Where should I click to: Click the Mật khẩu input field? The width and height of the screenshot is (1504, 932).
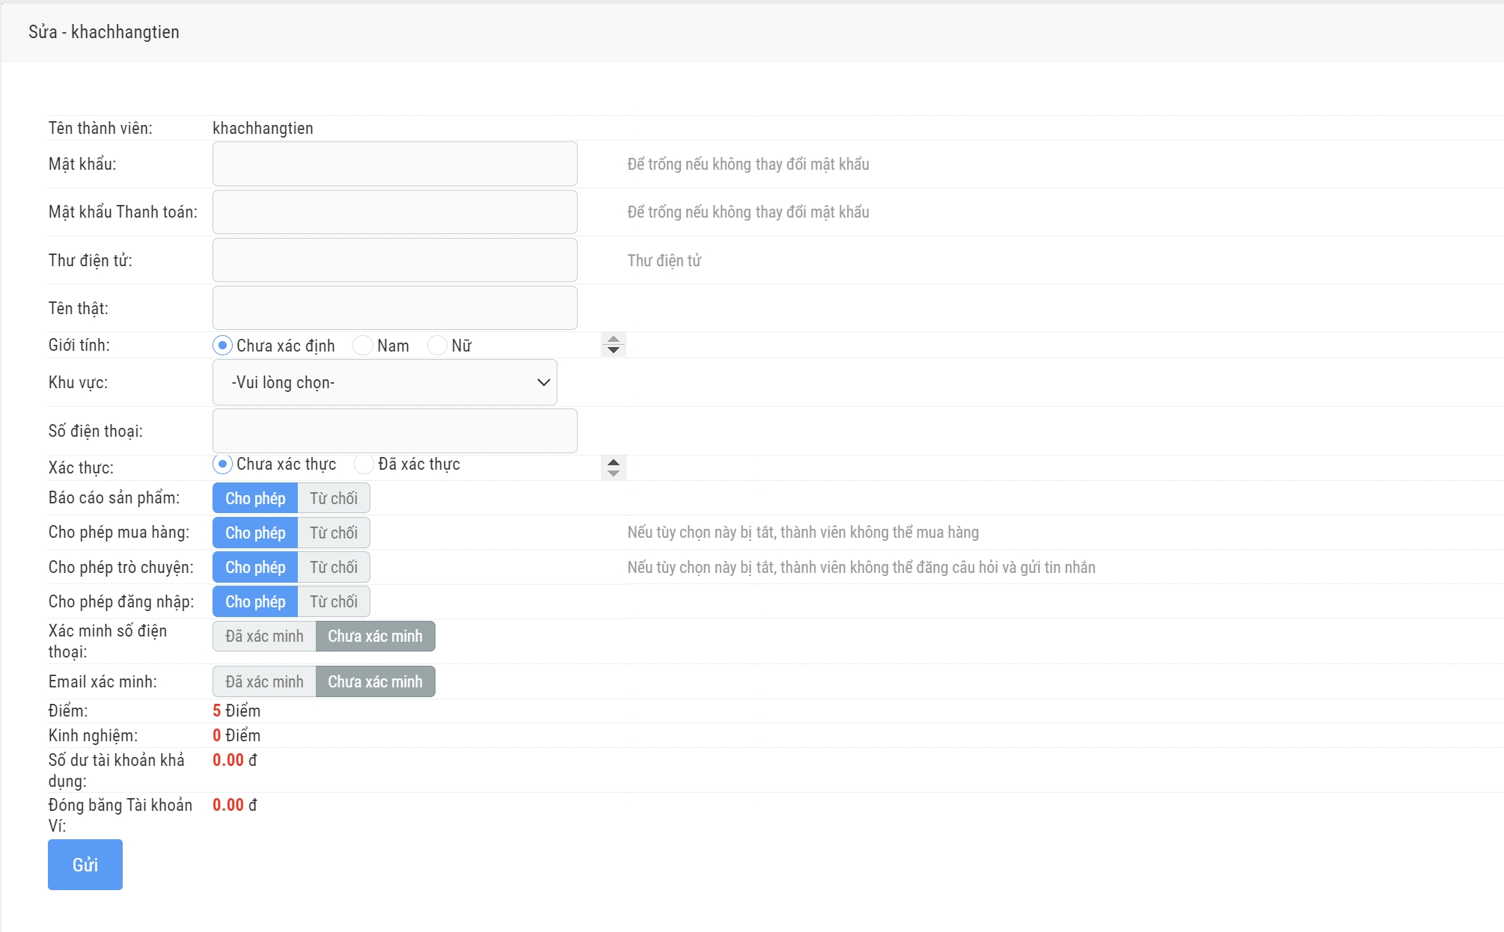pos(394,164)
